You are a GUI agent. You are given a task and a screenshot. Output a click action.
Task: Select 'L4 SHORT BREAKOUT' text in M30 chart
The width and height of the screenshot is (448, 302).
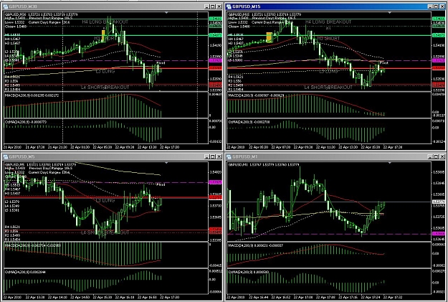(105, 88)
